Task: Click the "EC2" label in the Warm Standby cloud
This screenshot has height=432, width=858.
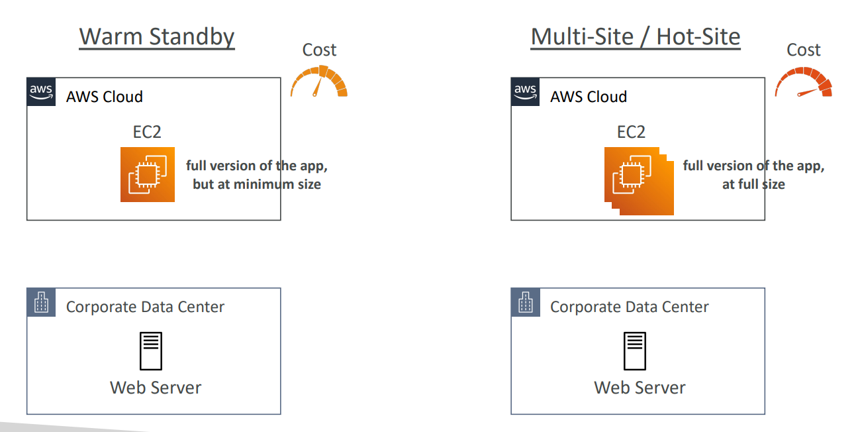Action: coord(147,132)
